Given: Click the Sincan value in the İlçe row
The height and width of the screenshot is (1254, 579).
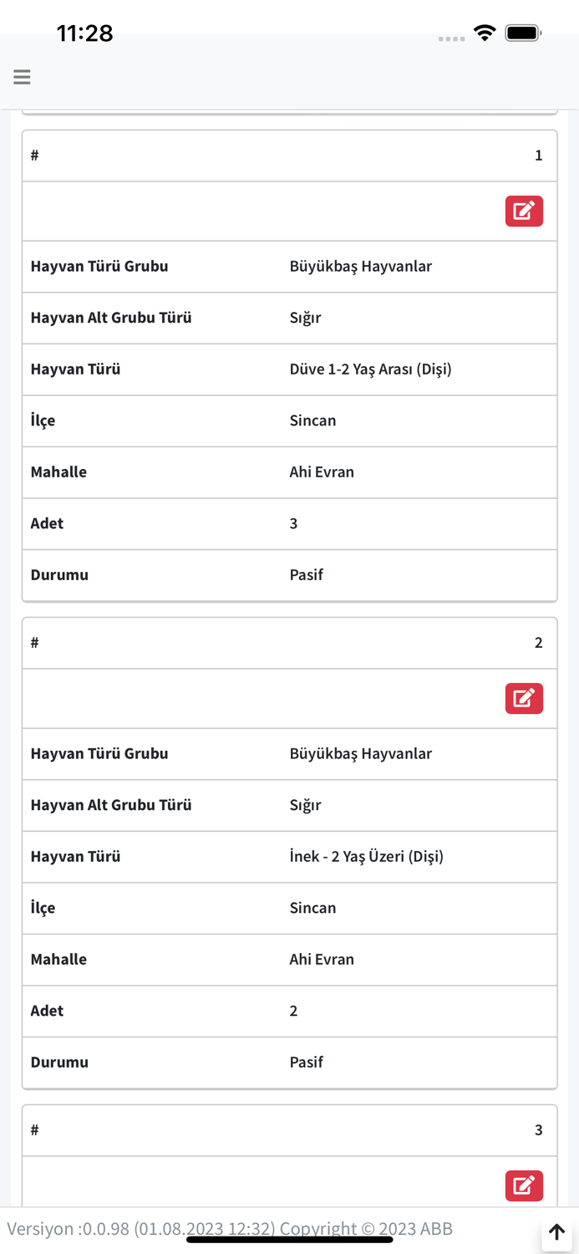Looking at the screenshot, I should (312, 421).
